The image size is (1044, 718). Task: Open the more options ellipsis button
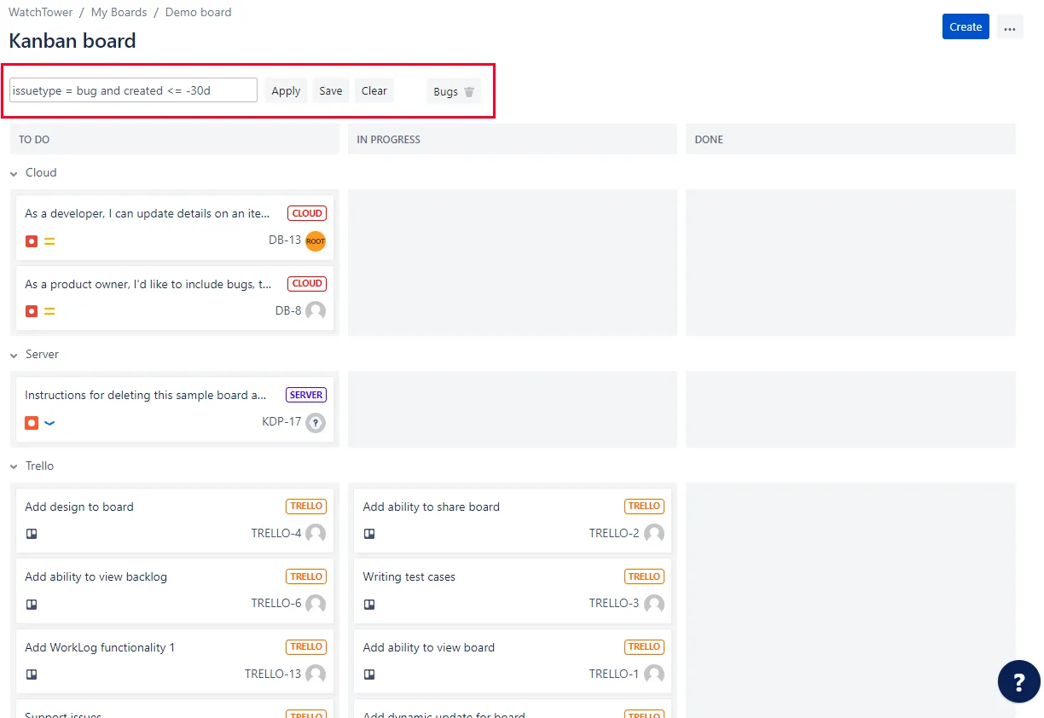pos(1010,27)
